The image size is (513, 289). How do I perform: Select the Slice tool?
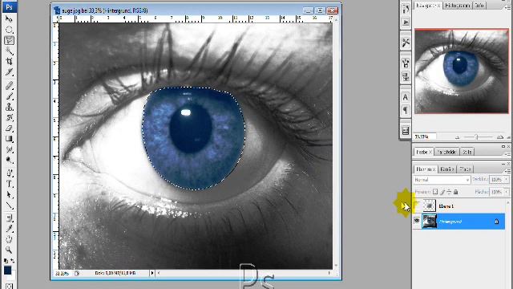tap(9, 71)
